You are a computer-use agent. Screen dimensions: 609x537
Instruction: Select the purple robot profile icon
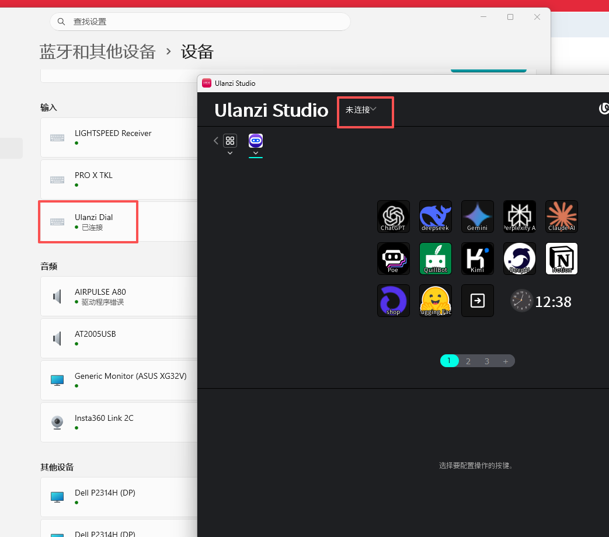[256, 141]
